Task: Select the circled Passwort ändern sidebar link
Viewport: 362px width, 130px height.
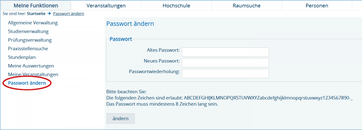Action: pos(27,83)
